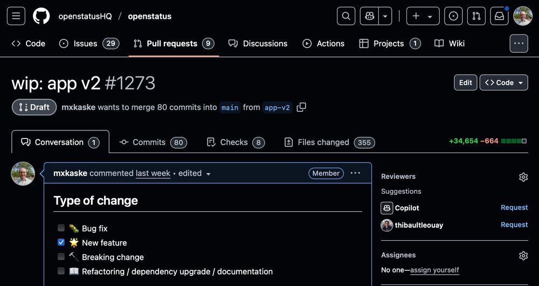Open the Discussions tab

[258, 44]
